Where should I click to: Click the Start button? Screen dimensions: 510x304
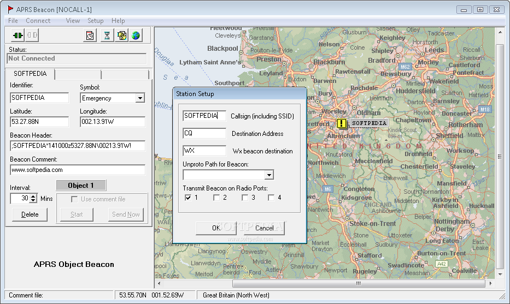[77, 214]
